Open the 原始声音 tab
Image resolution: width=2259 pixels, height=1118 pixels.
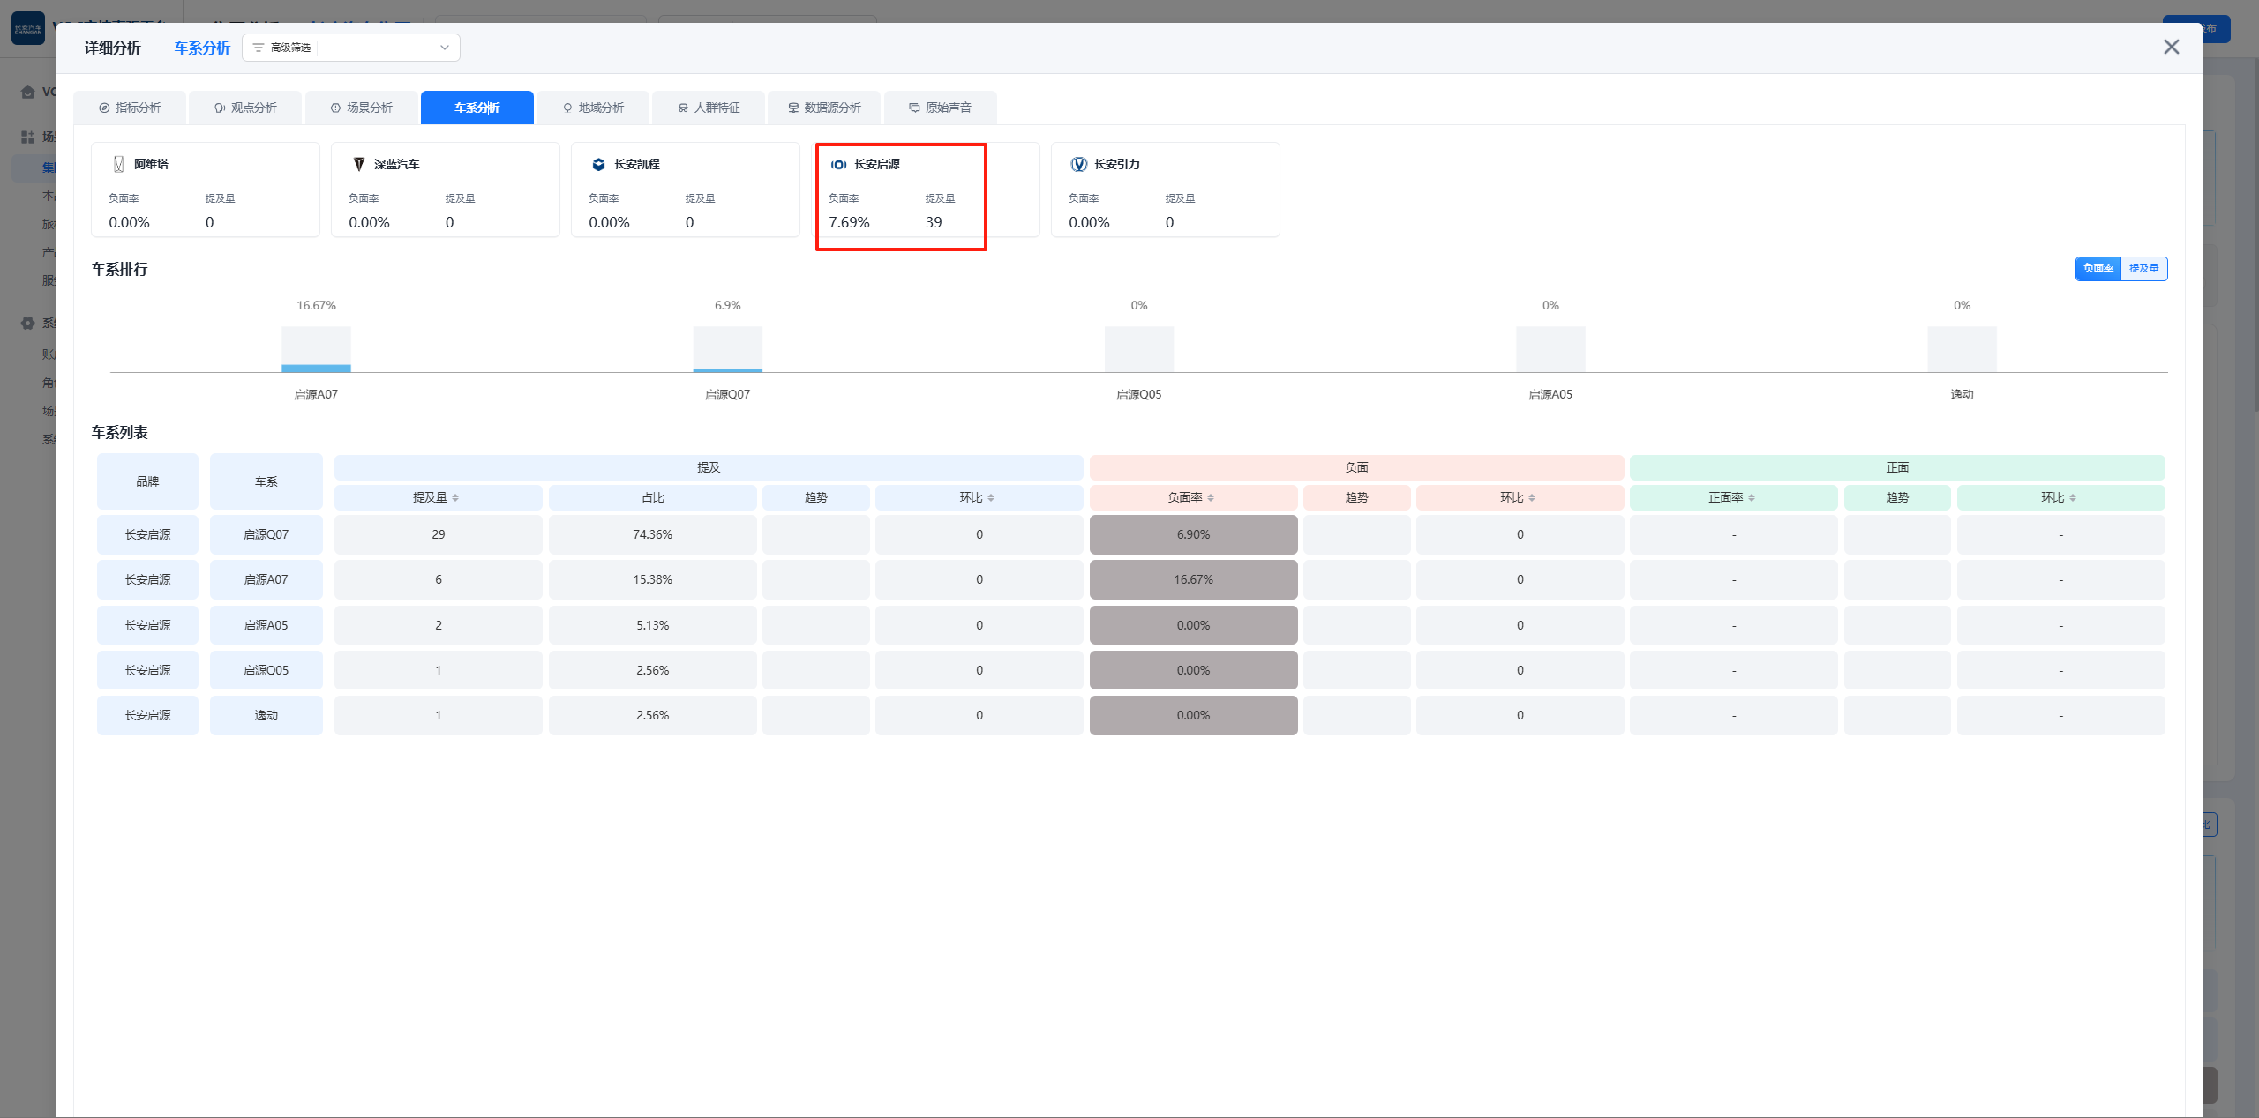(x=940, y=108)
